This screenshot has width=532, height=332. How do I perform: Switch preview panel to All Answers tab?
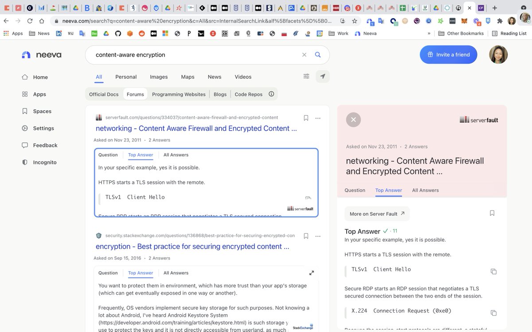426,190
